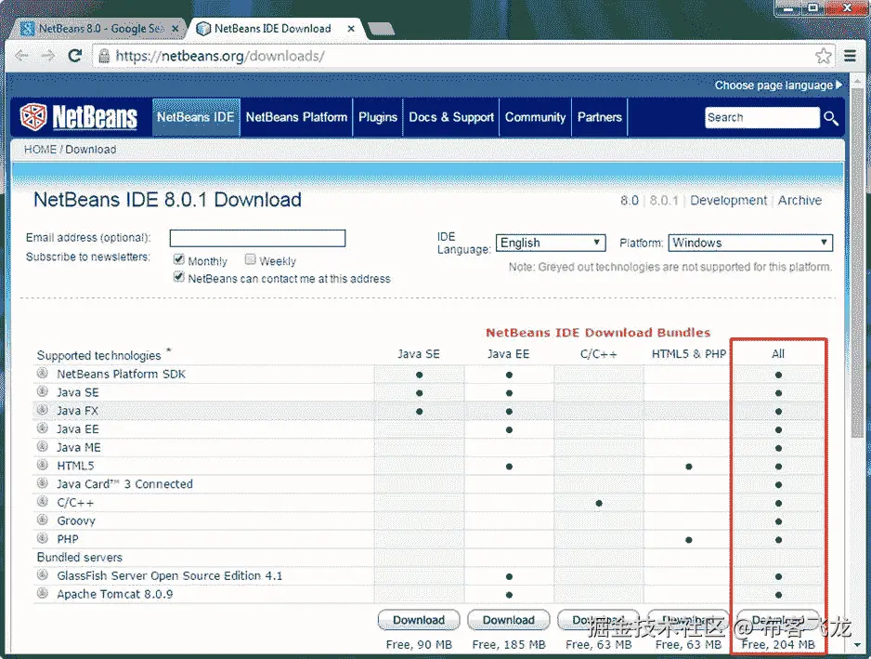Click the 'Free, 185 MB' text
Viewport: 871px width, 659px height.
(x=509, y=644)
